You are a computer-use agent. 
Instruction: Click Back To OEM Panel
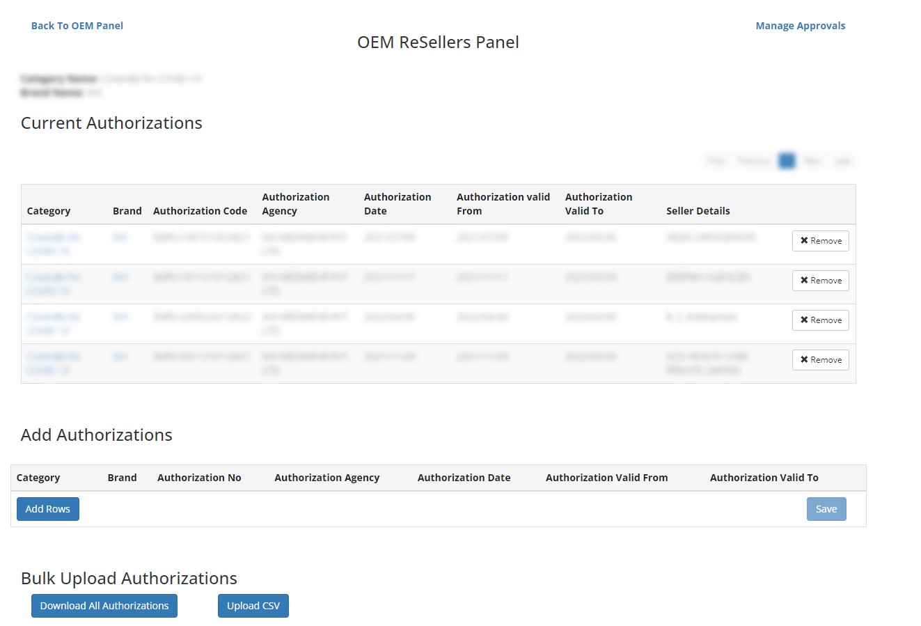[77, 25]
